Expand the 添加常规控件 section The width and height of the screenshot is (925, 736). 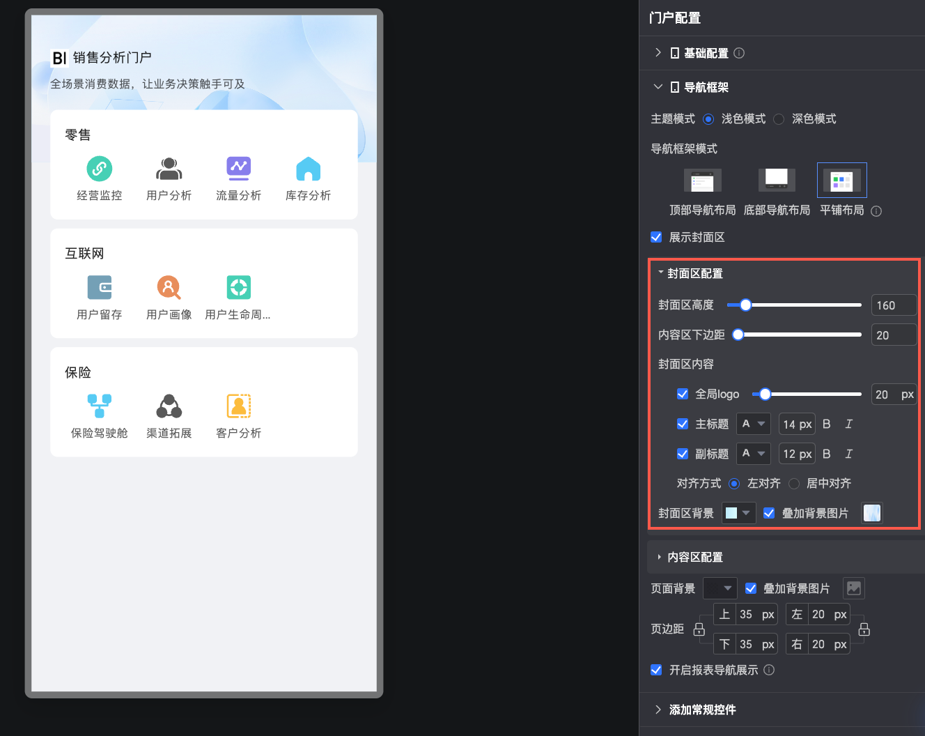tap(658, 710)
